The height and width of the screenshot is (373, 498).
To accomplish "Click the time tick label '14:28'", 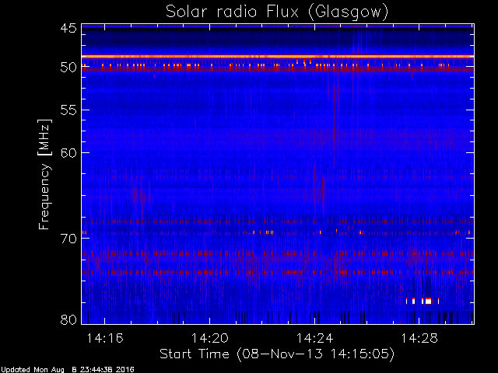I will point(419,338).
